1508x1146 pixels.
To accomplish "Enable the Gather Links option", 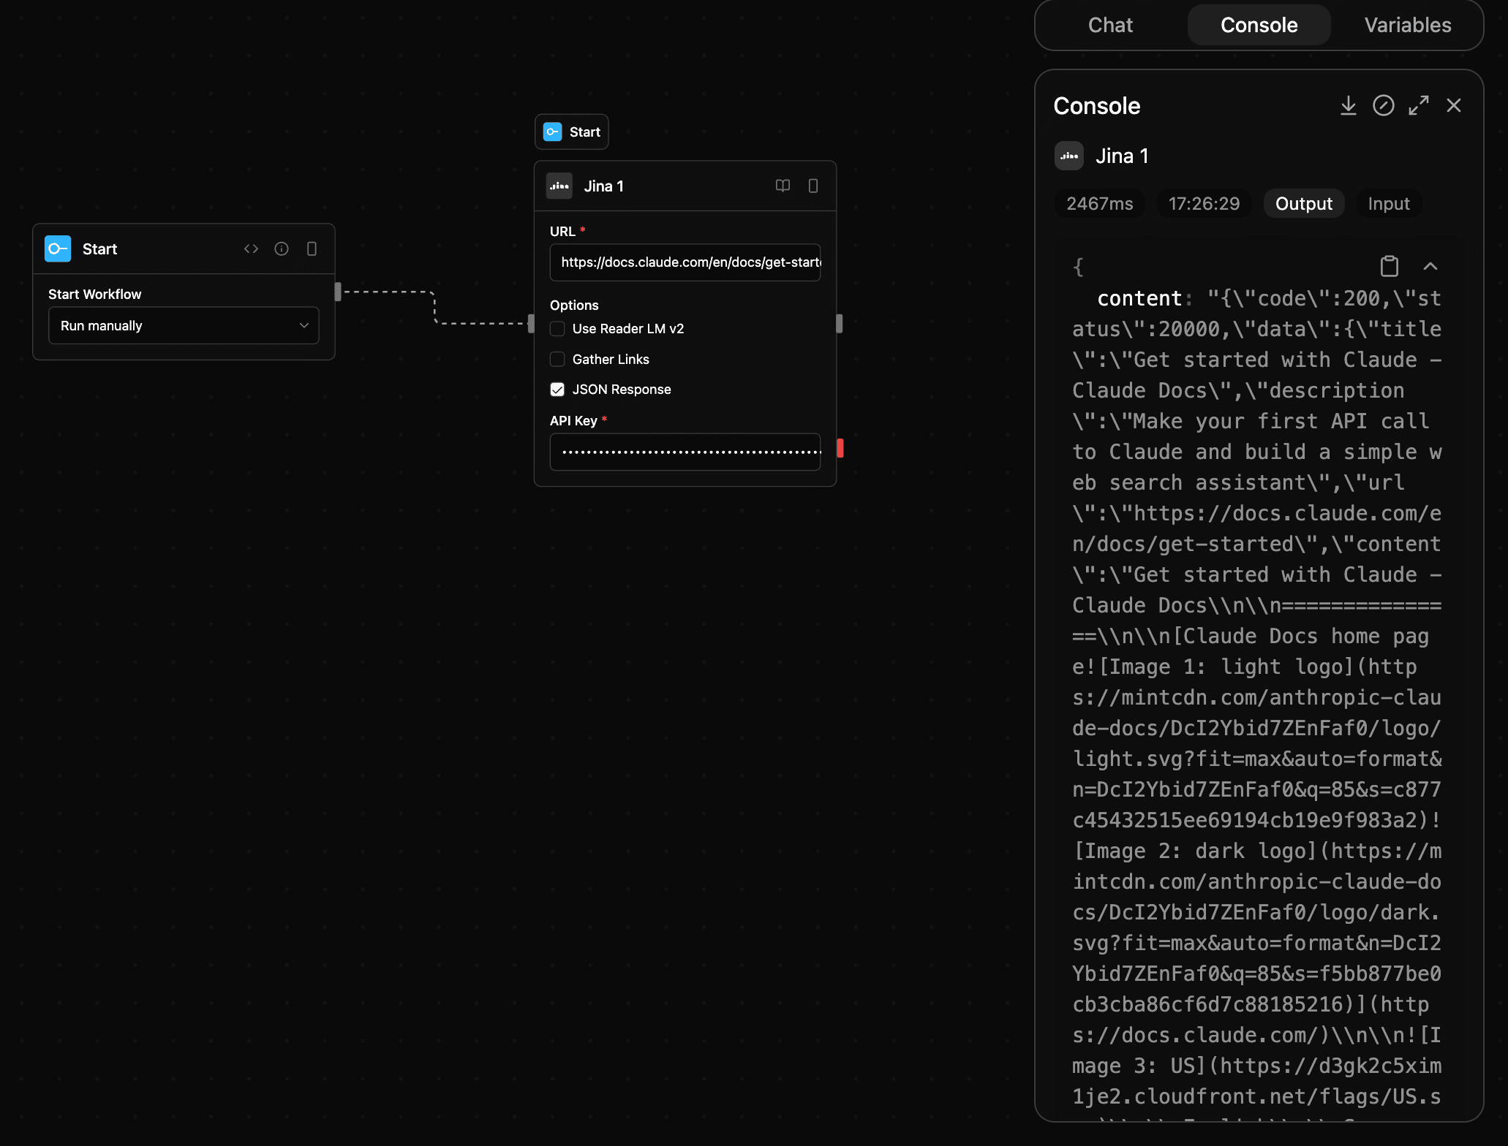I will pos(557,359).
